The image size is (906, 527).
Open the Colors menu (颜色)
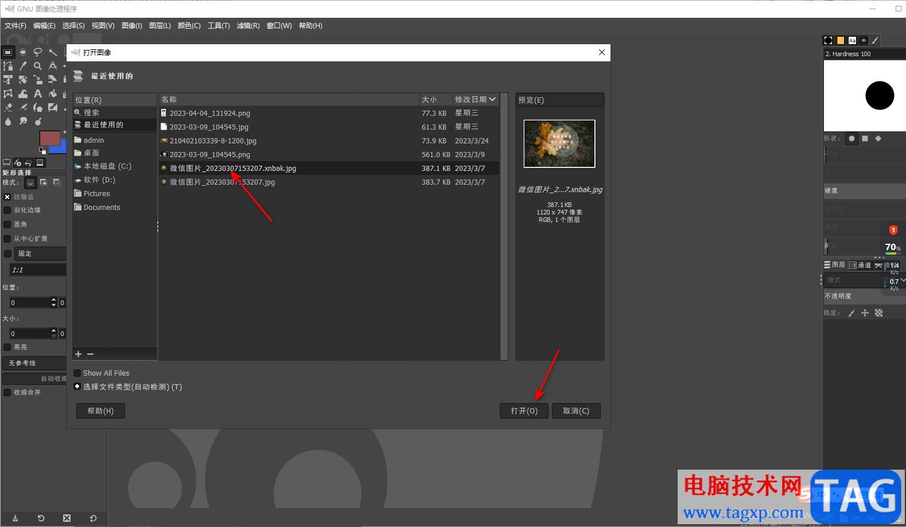[189, 26]
